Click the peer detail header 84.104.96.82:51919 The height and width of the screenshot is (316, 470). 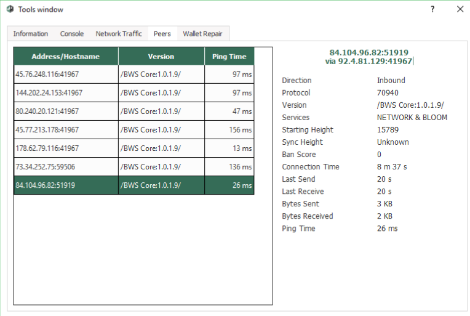[x=368, y=52]
